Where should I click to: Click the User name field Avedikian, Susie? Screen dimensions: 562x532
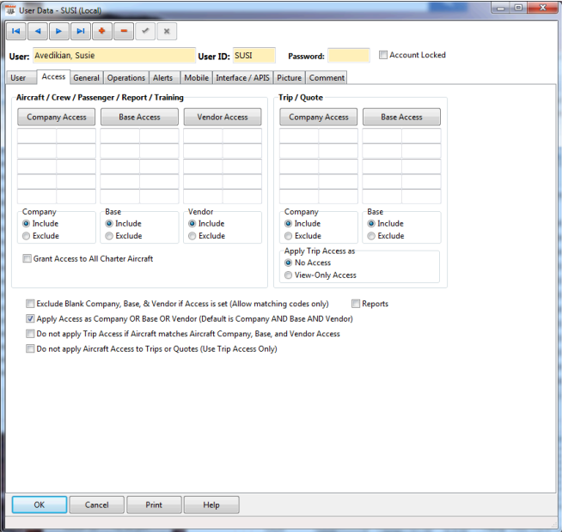[x=114, y=56]
